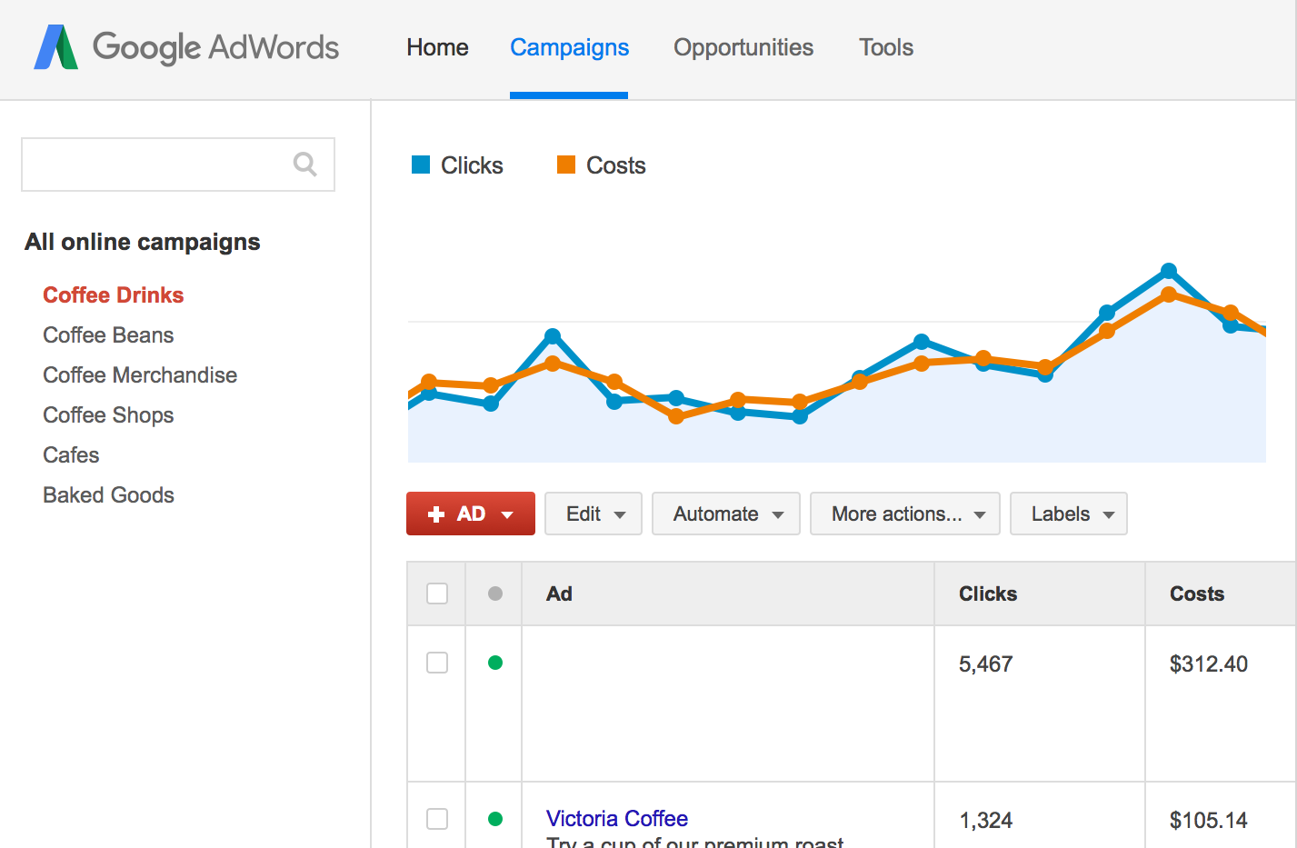Click the highest blue Clicks point on the chart
This screenshot has height=848, width=1297.
(x=1169, y=271)
